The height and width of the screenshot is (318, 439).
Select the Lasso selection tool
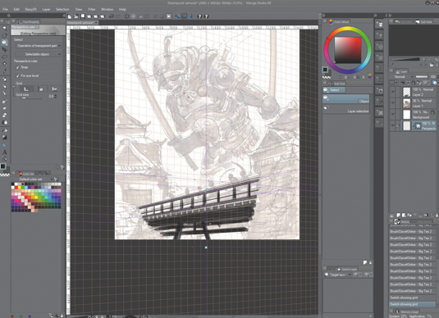(4, 57)
